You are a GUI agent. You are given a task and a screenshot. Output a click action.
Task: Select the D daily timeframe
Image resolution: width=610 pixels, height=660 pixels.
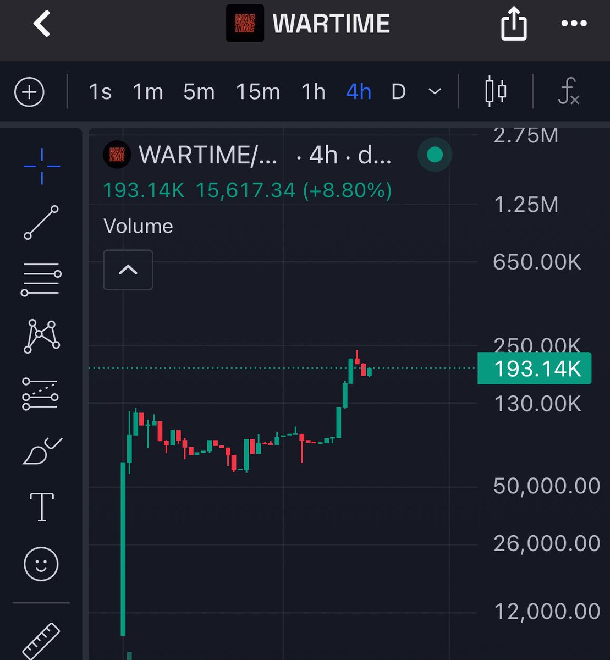pos(398,92)
